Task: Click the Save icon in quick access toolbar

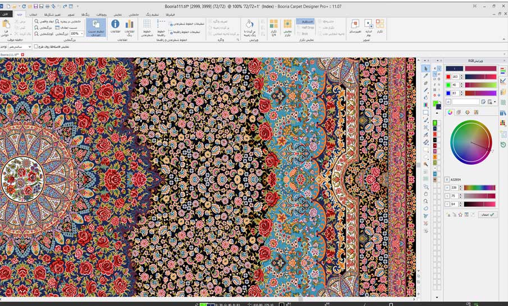Action: [35, 6]
